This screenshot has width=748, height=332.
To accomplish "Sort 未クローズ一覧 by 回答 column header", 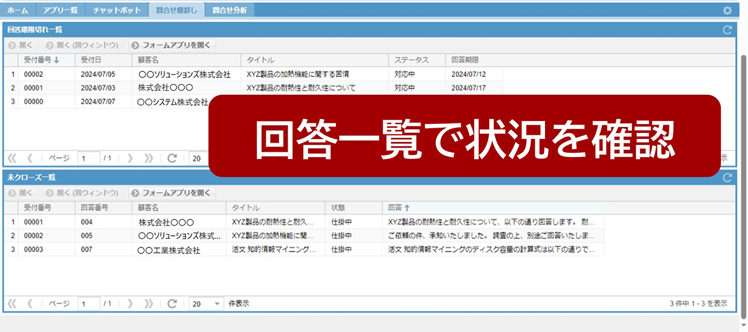I will click(x=399, y=207).
